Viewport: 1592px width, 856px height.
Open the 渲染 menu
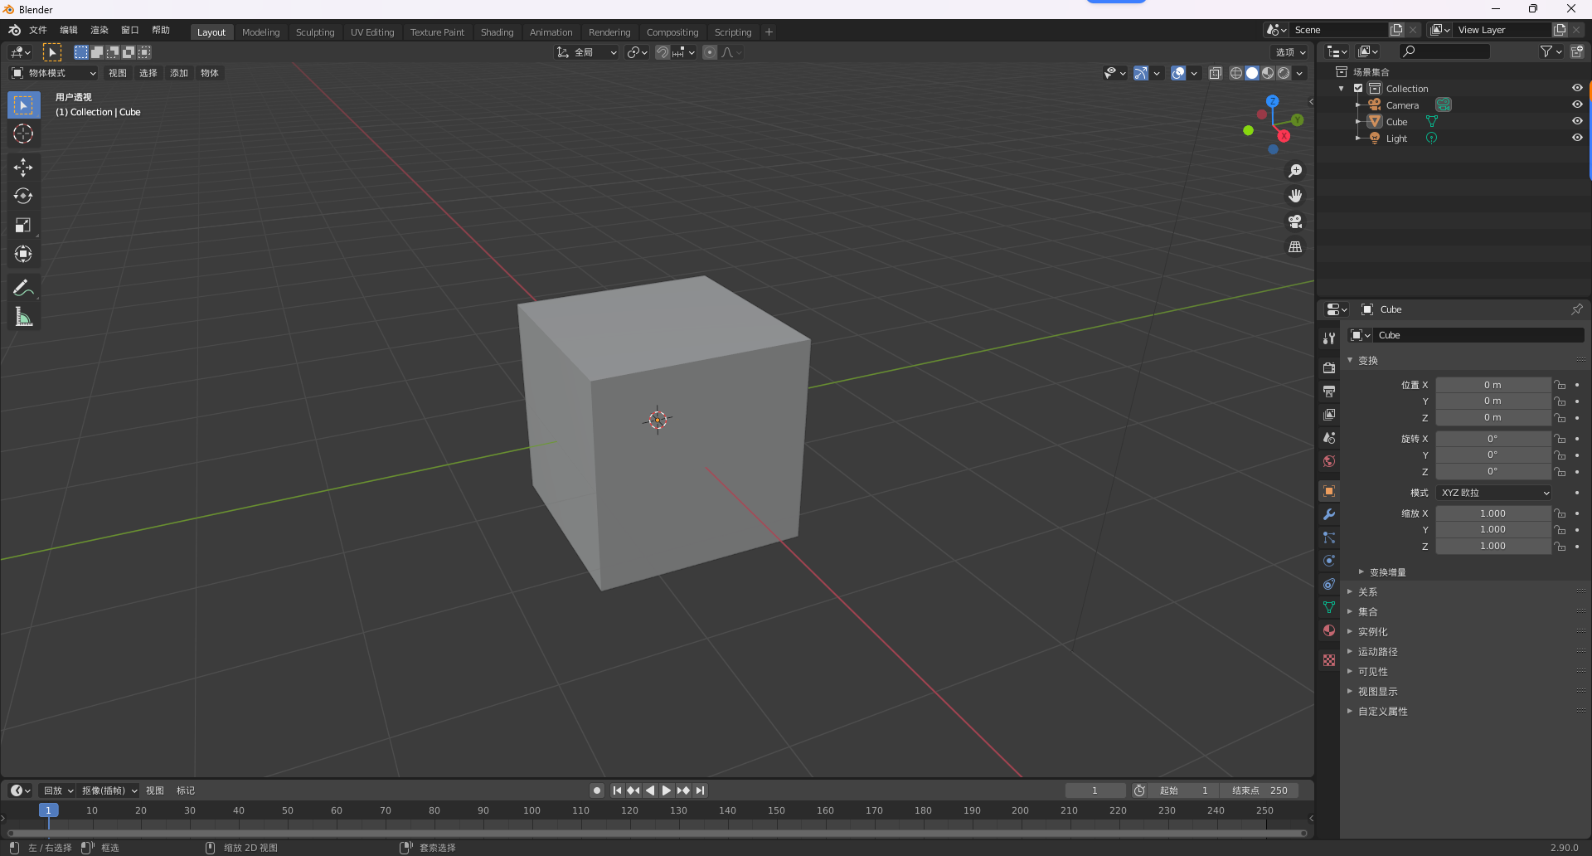point(99,30)
